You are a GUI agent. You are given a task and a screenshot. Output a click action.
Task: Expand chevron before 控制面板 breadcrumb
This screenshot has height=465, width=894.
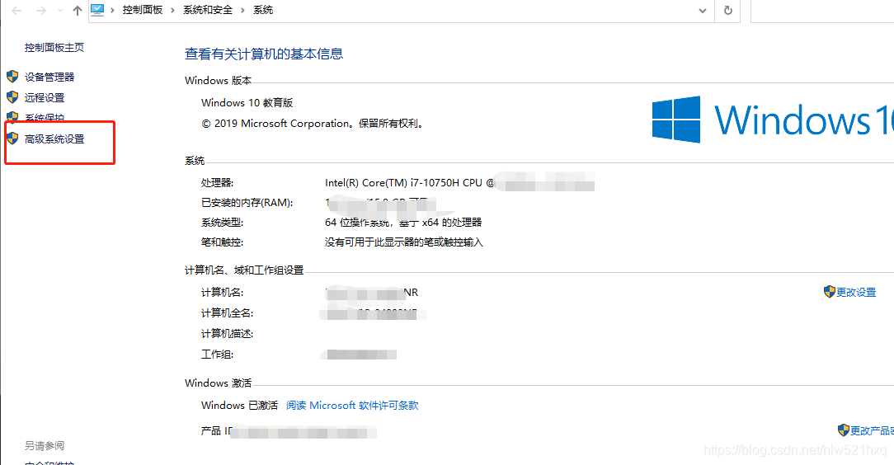[x=112, y=10]
